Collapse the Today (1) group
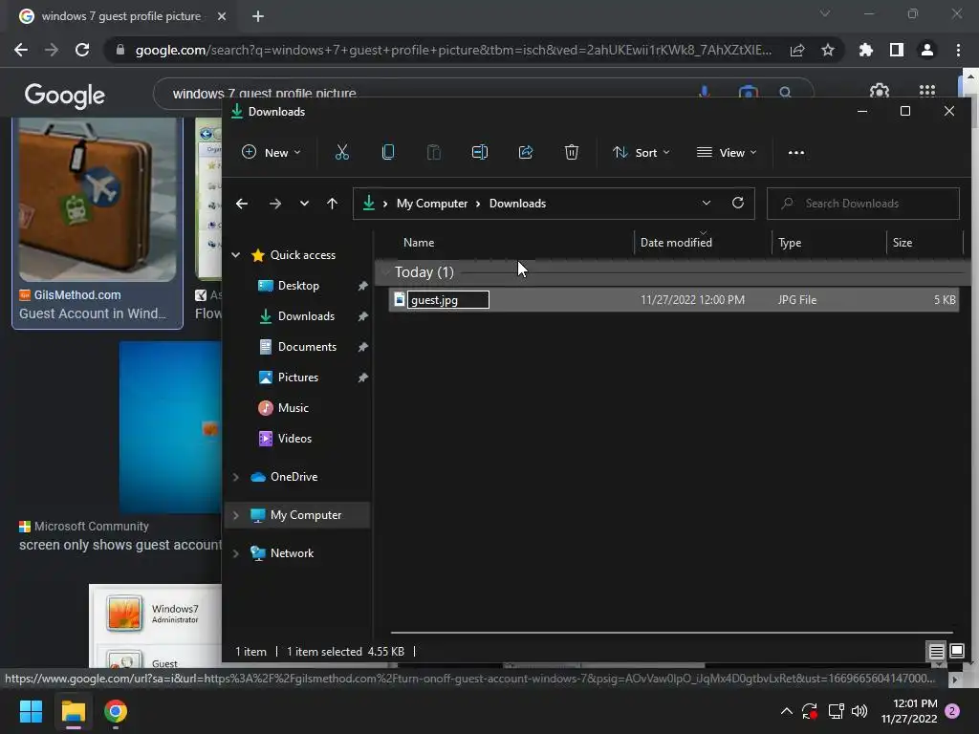Screen dimensions: 979x734 [x=385, y=272]
